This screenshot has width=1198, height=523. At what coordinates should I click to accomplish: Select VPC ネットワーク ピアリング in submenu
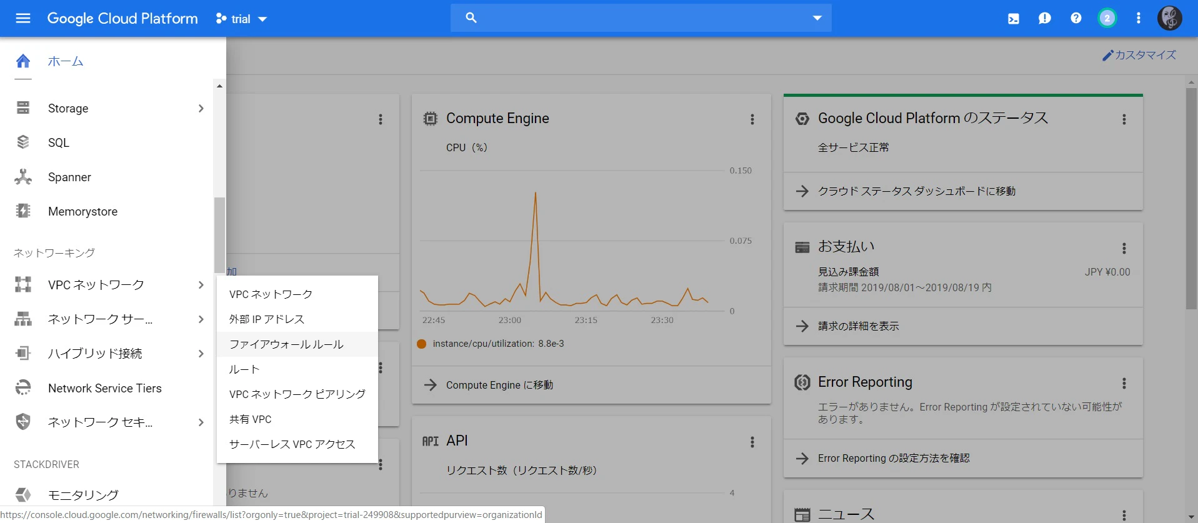(297, 394)
